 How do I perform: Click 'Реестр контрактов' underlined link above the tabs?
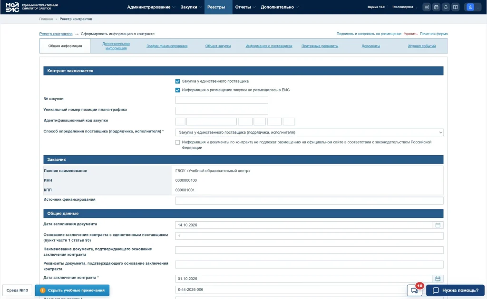tap(56, 34)
